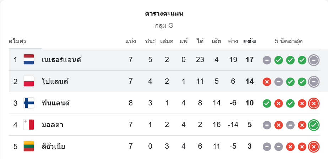Click the สโมสร column header
This screenshot has width=328, height=159.
[18, 41]
